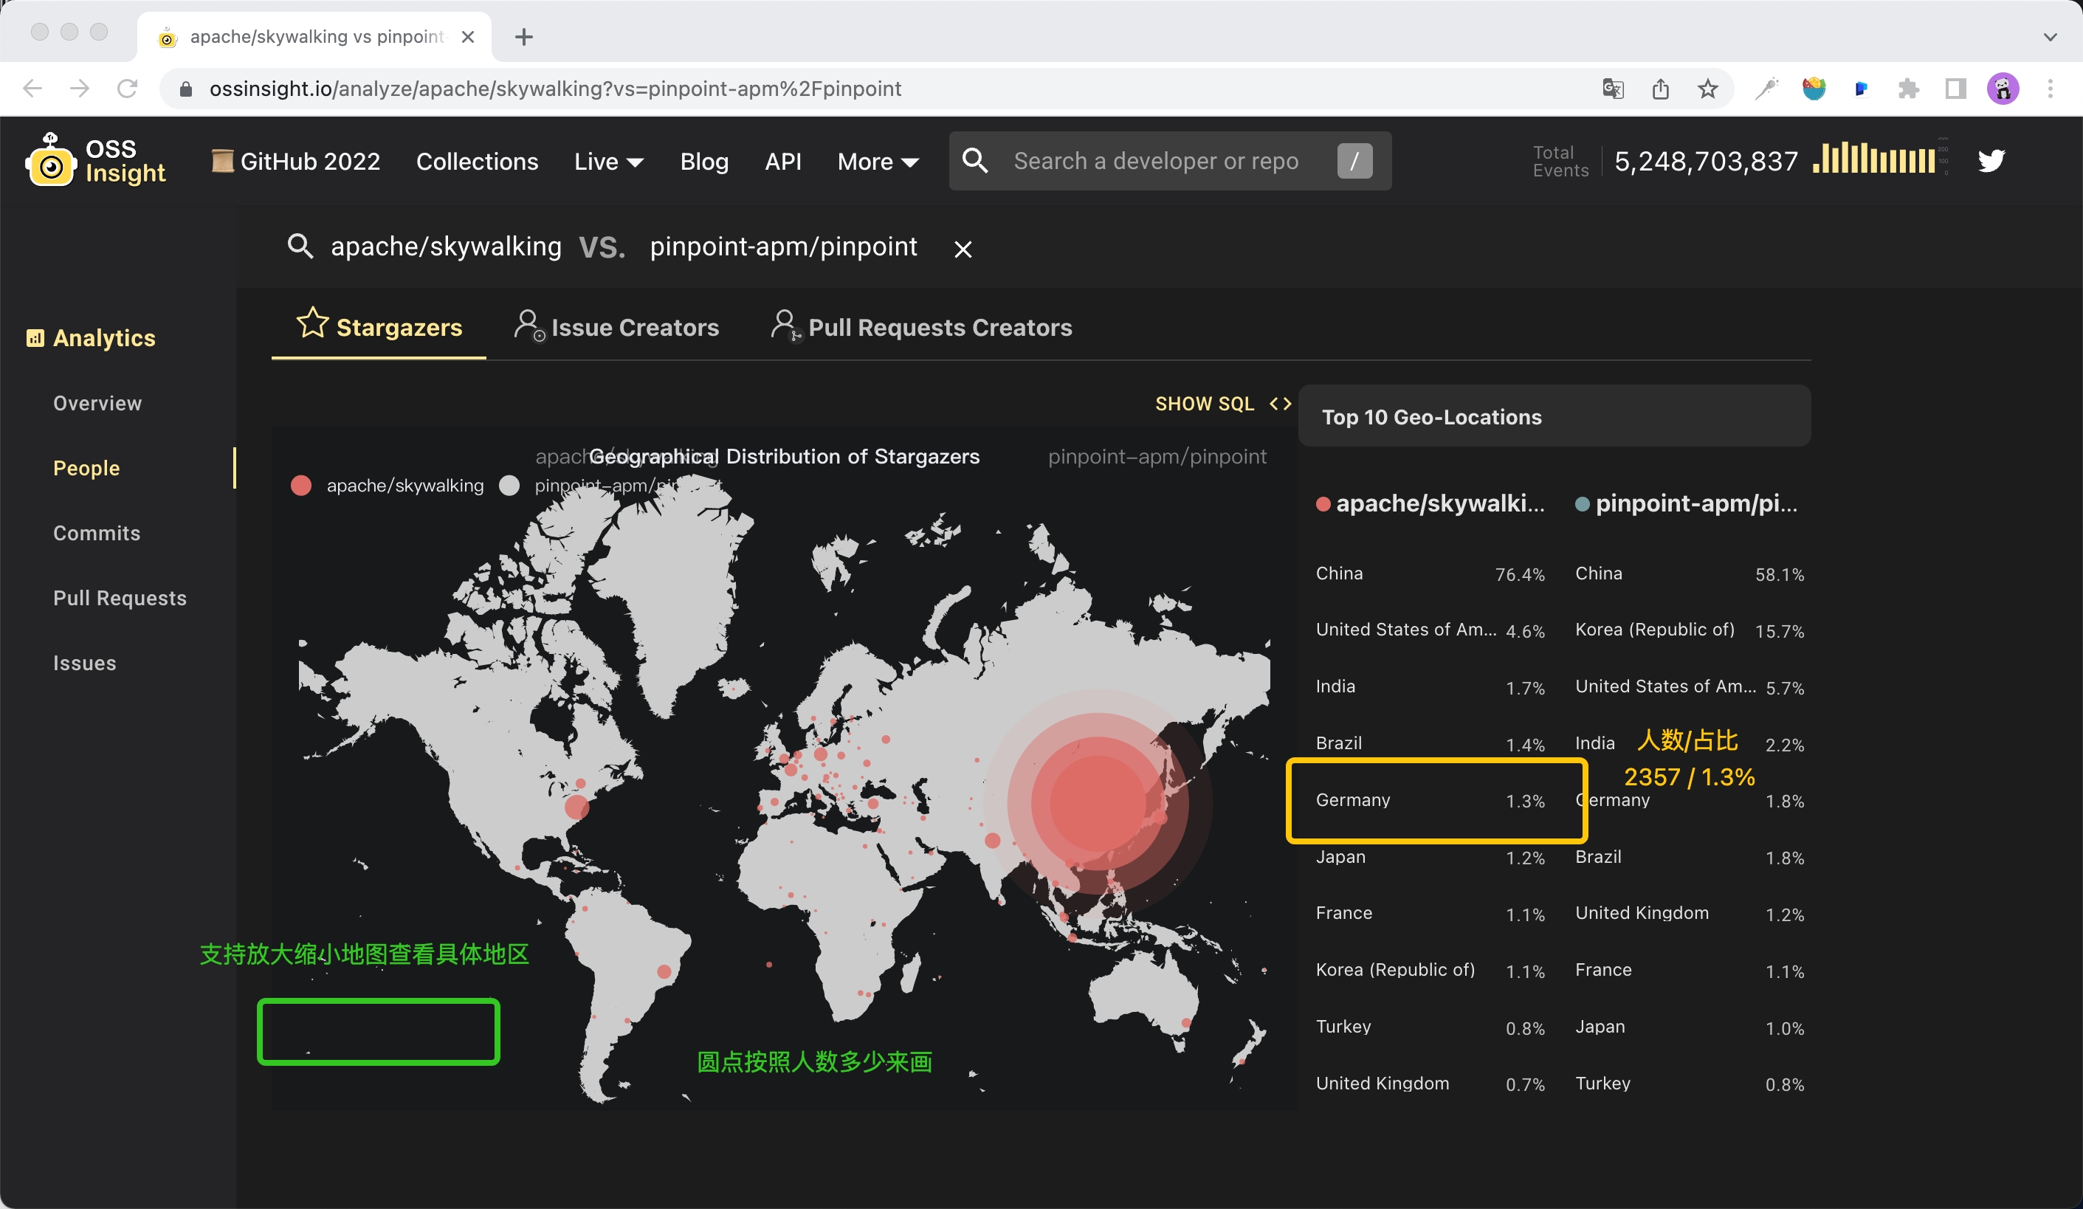Click the large red China bubble on map
2083x1209 pixels.
point(1097,802)
